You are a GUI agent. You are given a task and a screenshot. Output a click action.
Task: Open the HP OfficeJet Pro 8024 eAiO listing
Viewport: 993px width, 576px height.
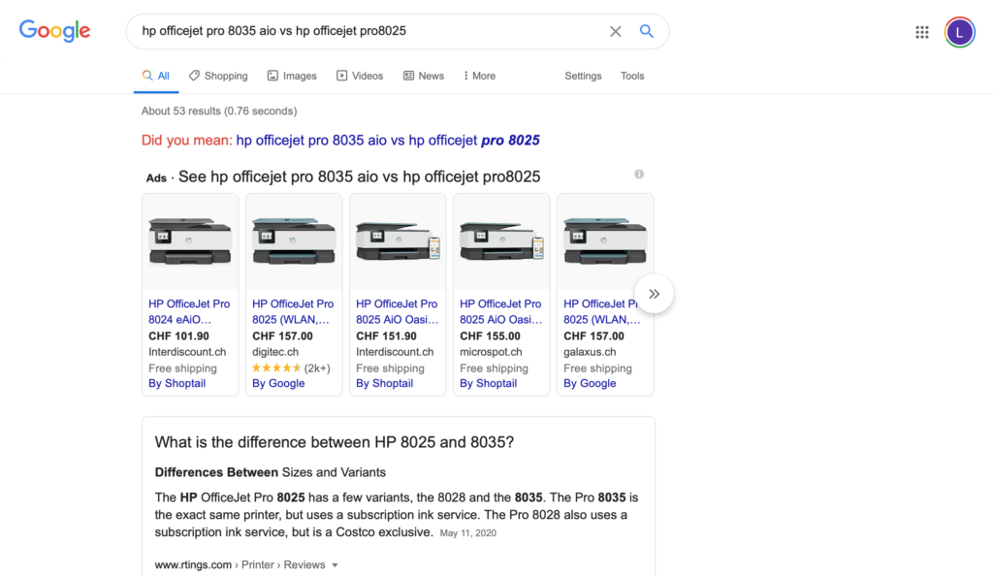(x=189, y=311)
